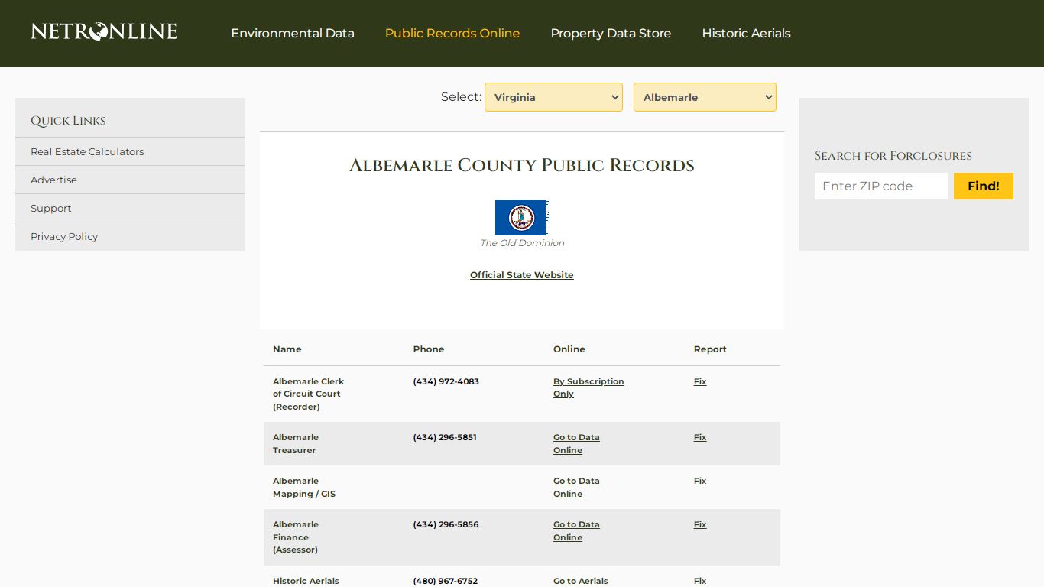The width and height of the screenshot is (1044, 587).
Task: Click the Online column header
Action: [x=569, y=349]
